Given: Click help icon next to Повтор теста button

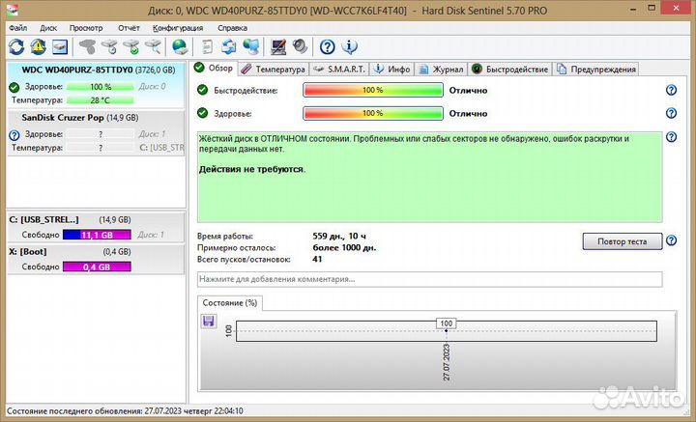Looking at the screenshot, I should click(671, 240).
